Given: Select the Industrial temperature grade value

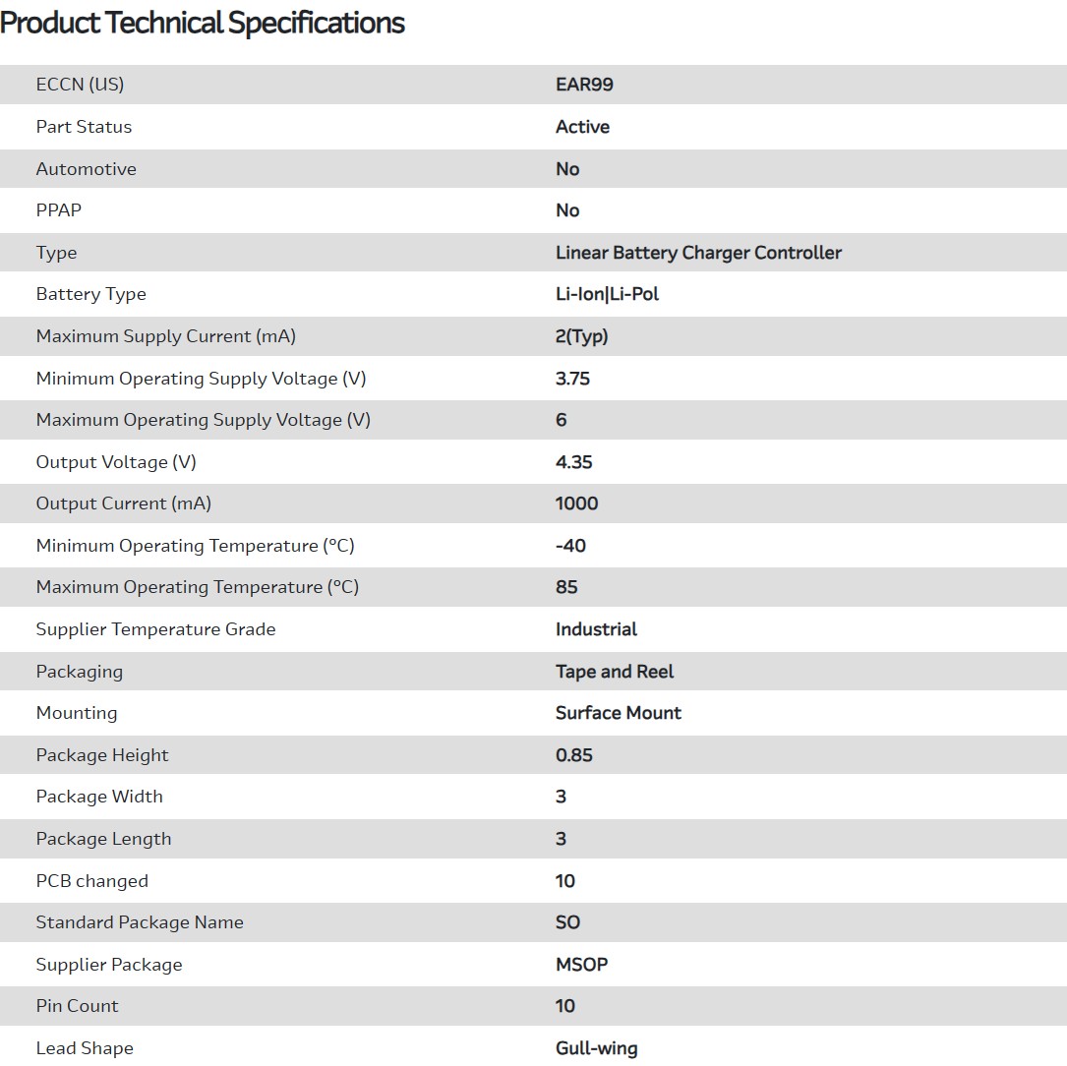Looking at the screenshot, I should (x=596, y=629).
